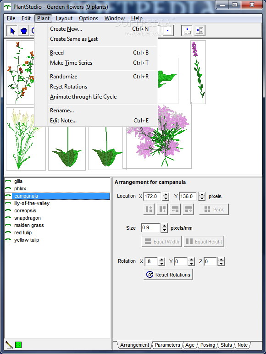Click the PlantStudio title bar app icon
This screenshot has height=354, width=266.
[x=7, y=7]
